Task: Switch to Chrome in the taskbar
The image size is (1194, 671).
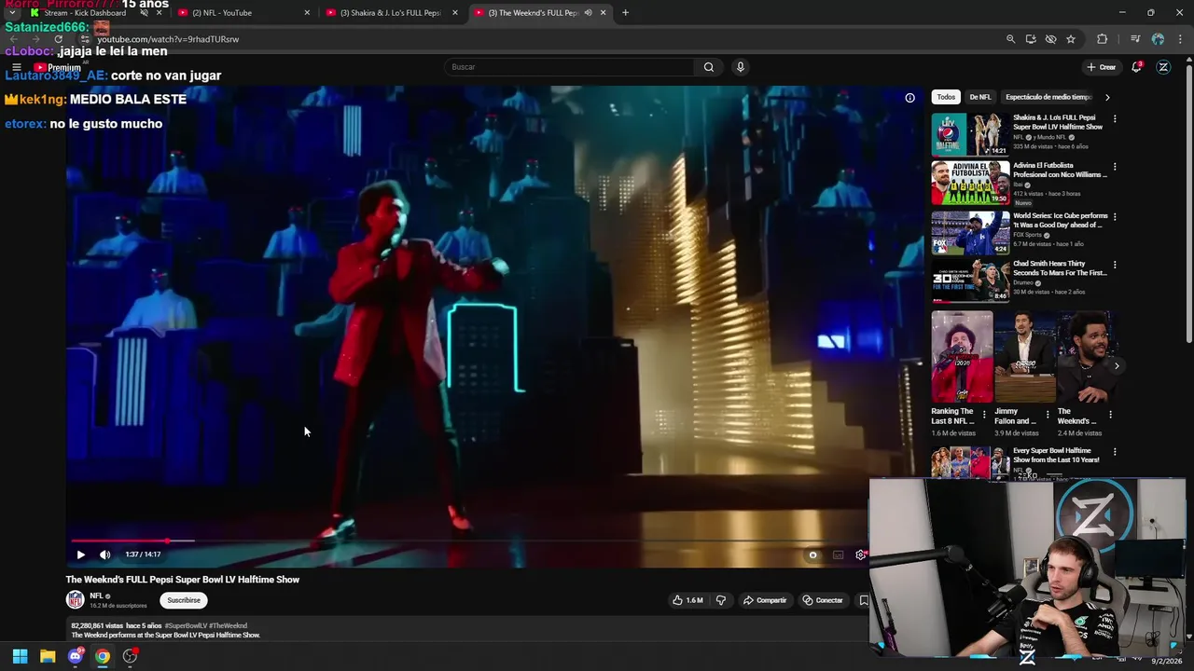Action: click(x=103, y=656)
